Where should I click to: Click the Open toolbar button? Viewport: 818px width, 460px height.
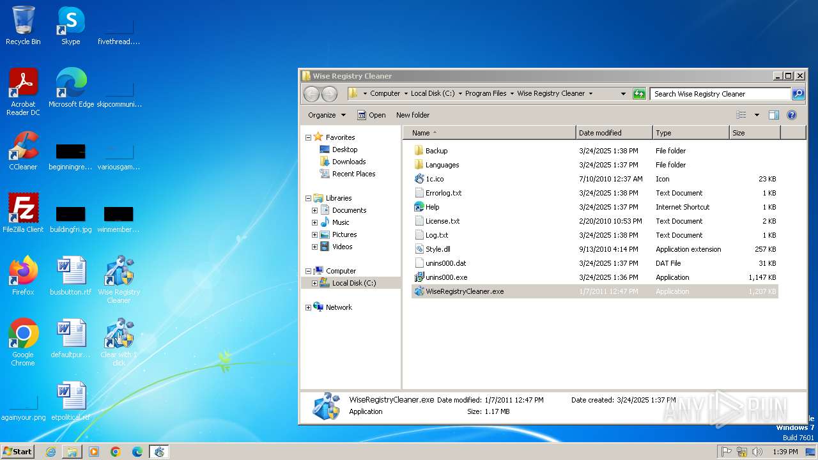click(x=371, y=115)
